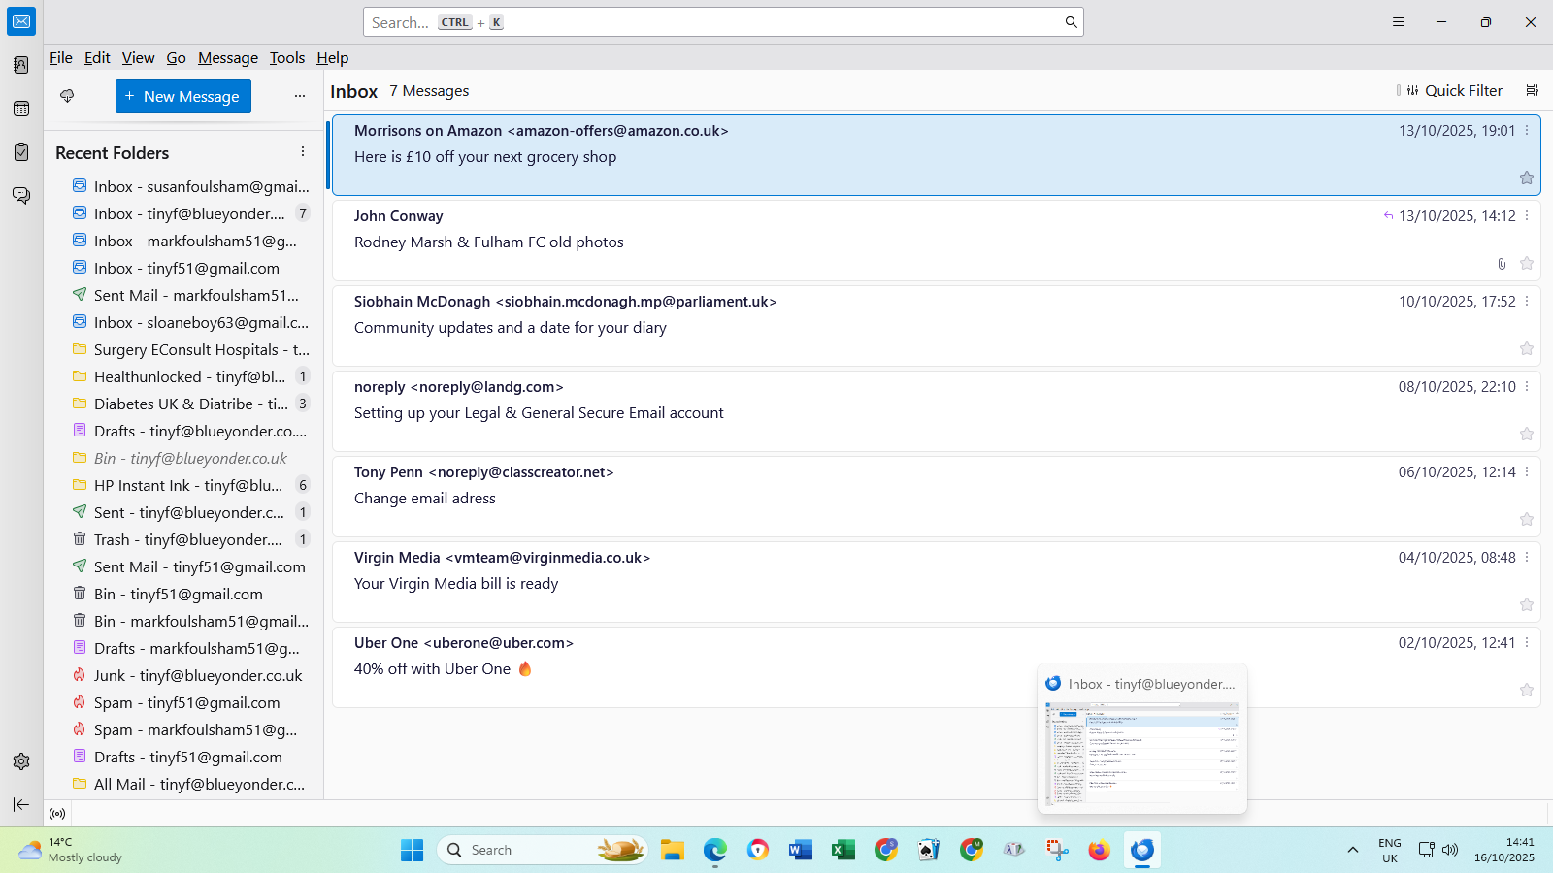This screenshot has height=873, width=1553.
Task: Open more options for Virgin Media message
Action: pyautogui.click(x=1527, y=558)
